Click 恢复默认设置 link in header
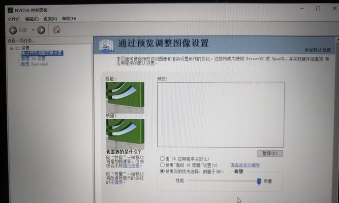The width and height of the screenshot is (339, 203). 318,50
